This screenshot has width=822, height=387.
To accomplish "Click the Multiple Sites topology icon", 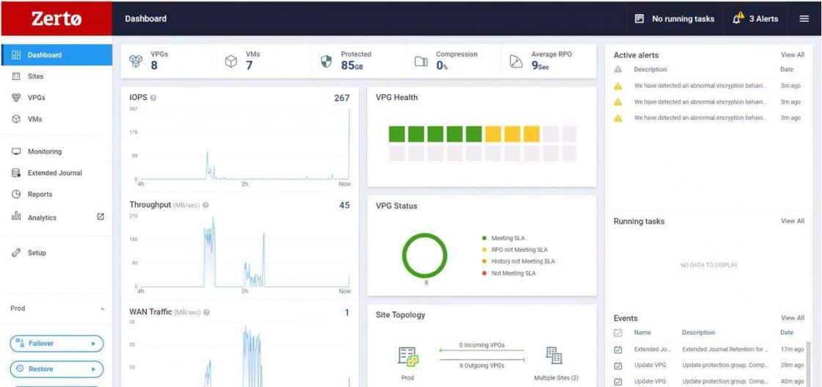I will pos(554,356).
